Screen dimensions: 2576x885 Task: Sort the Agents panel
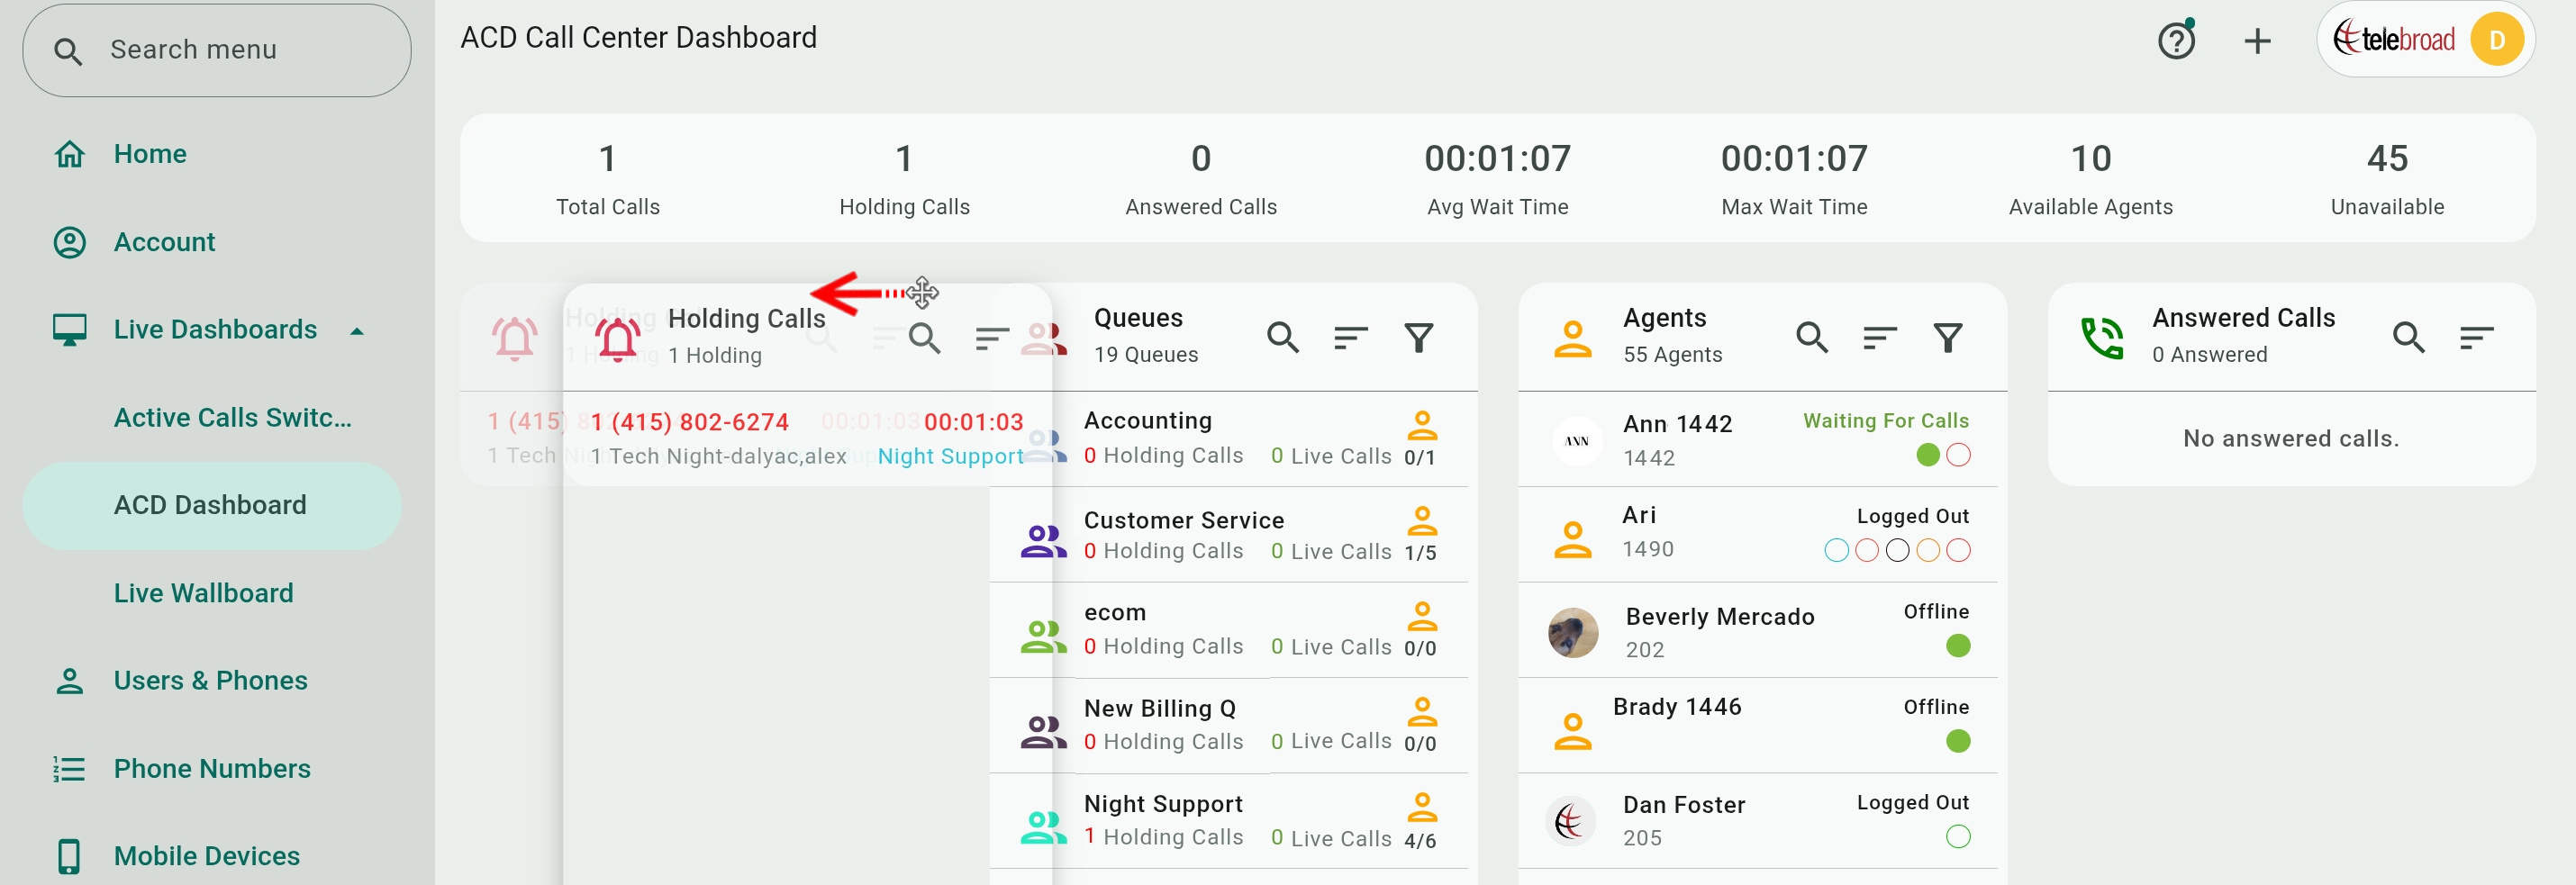[1880, 338]
